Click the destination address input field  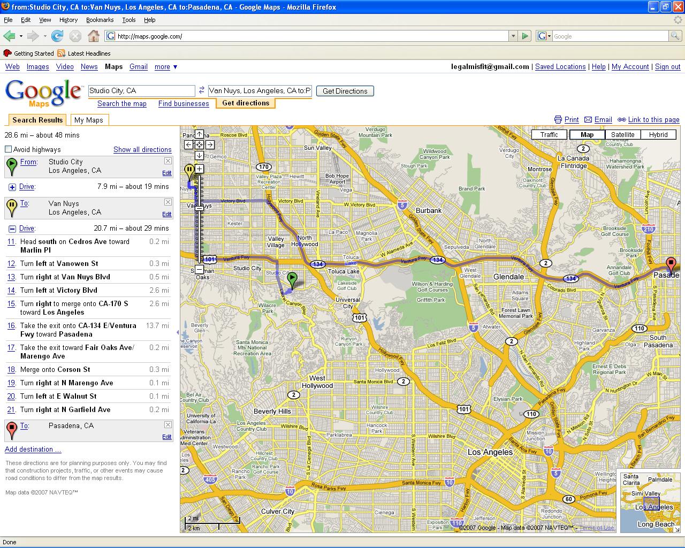[x=260, y=90]
